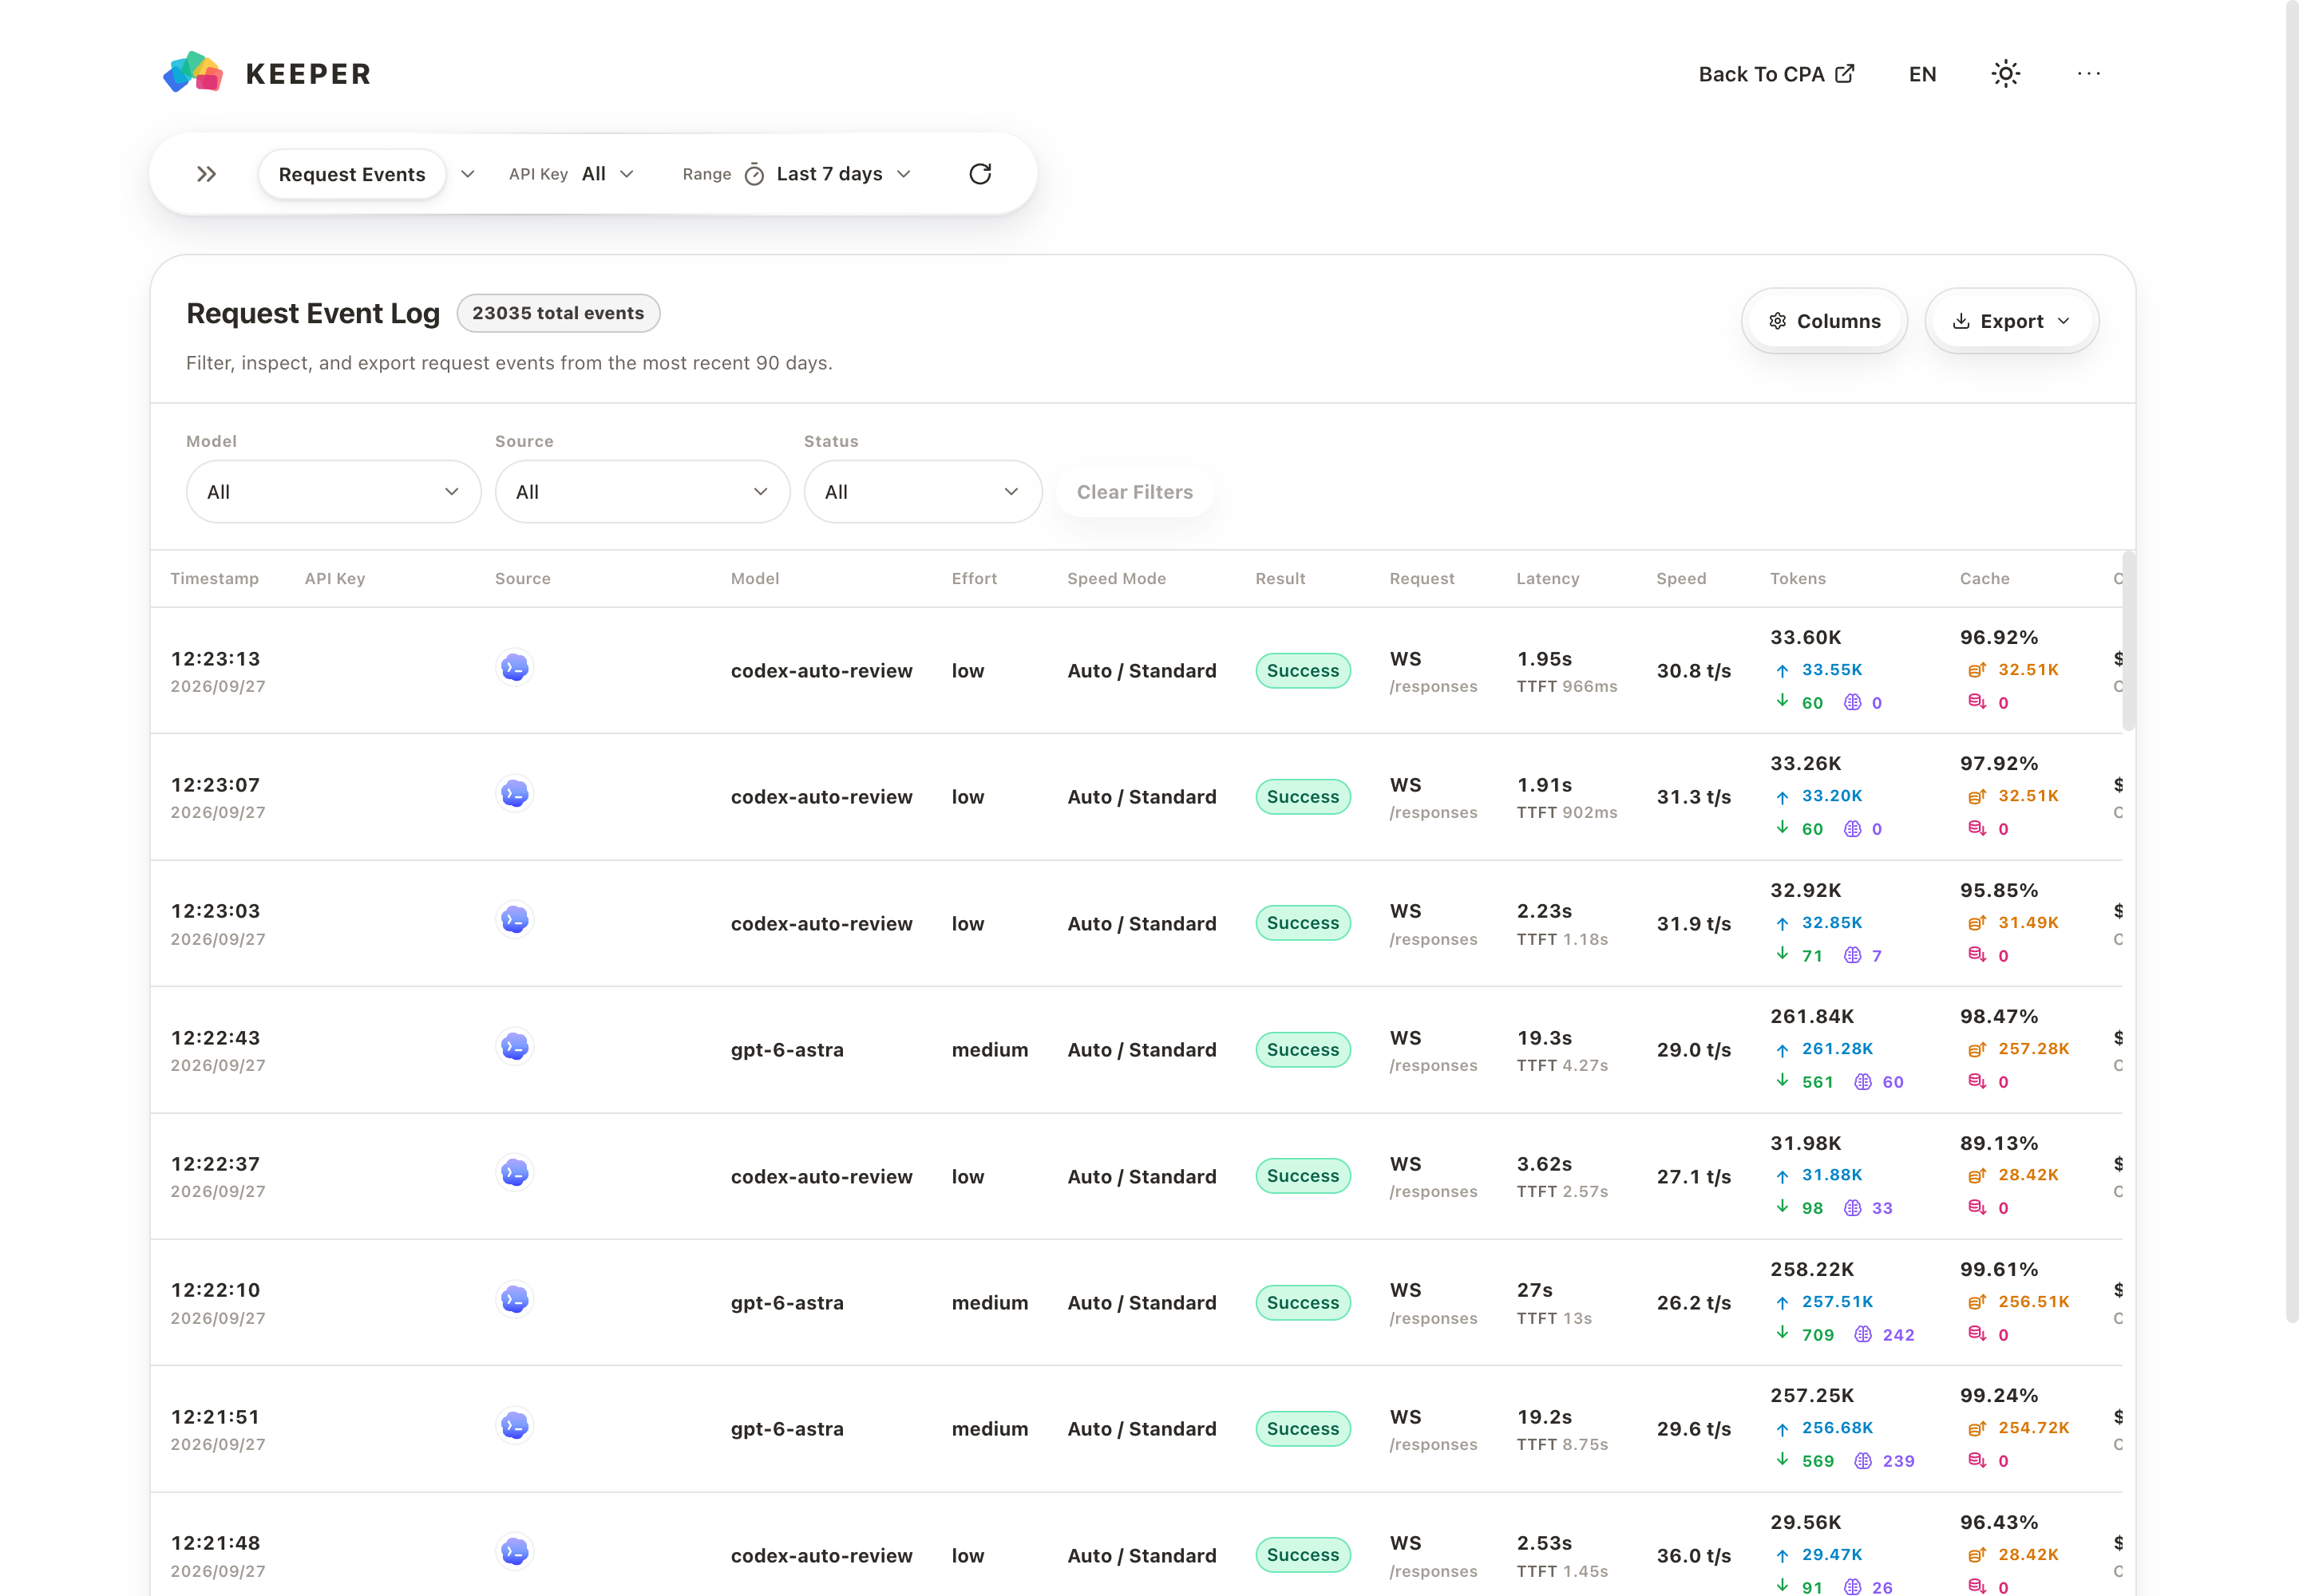Screen dimensions: 2299x1596
Task: Click input-token up arrow beside 256.68K
Action: coord(1782,1429)
